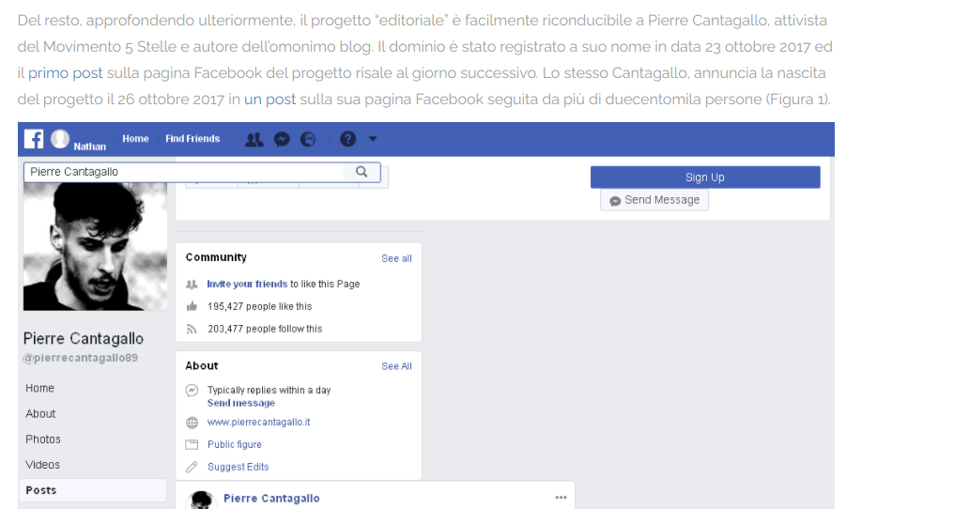954x509 pixels.
Task: Open the help question mark icon
Action: [x=347, y=139]
